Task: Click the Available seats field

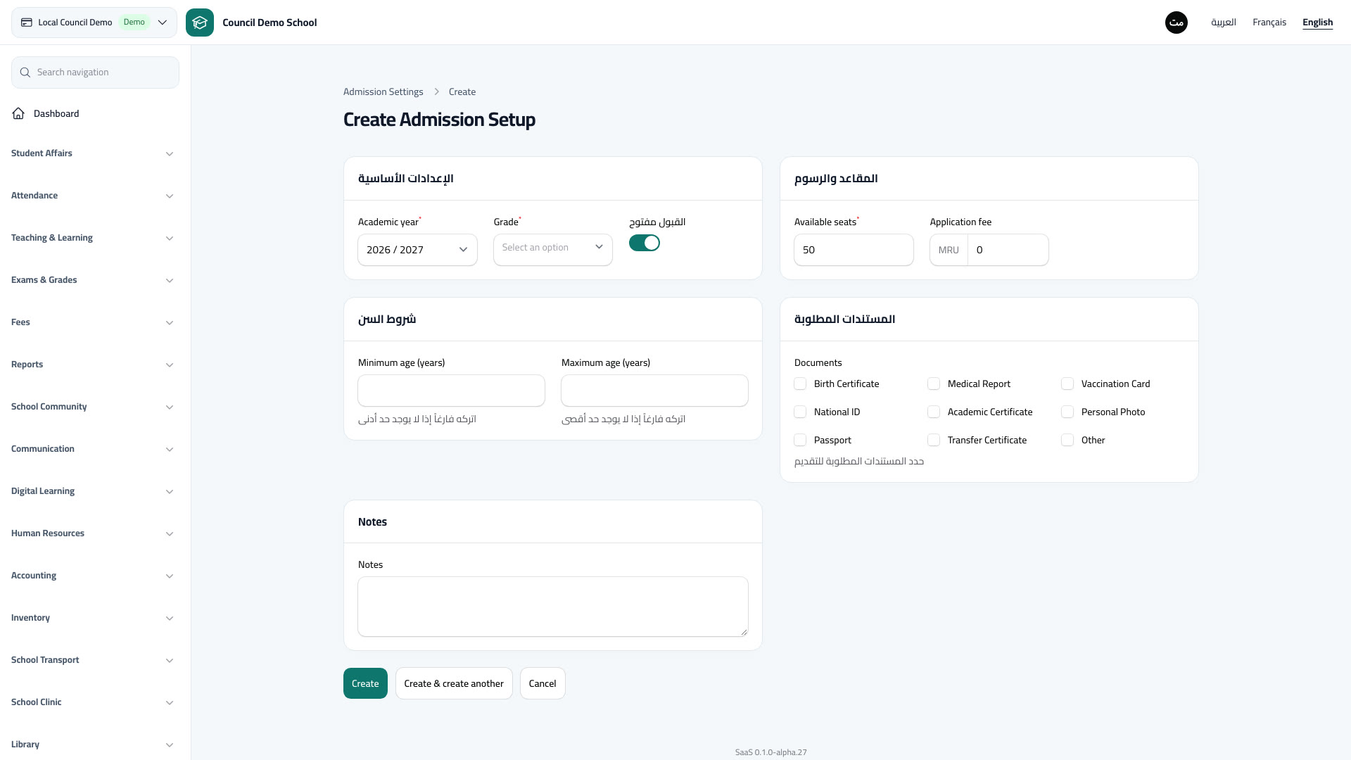Action: 854,250
